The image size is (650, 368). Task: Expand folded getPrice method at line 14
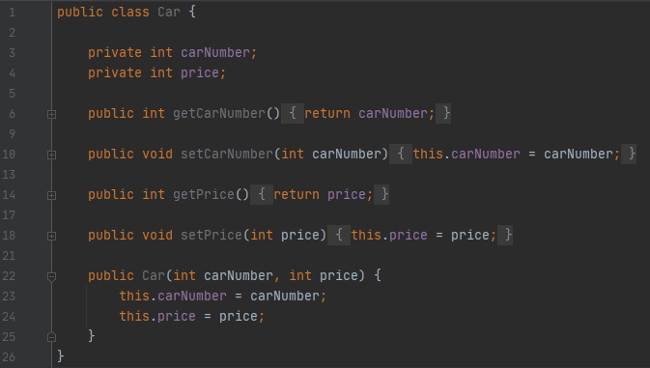[51, 195]
